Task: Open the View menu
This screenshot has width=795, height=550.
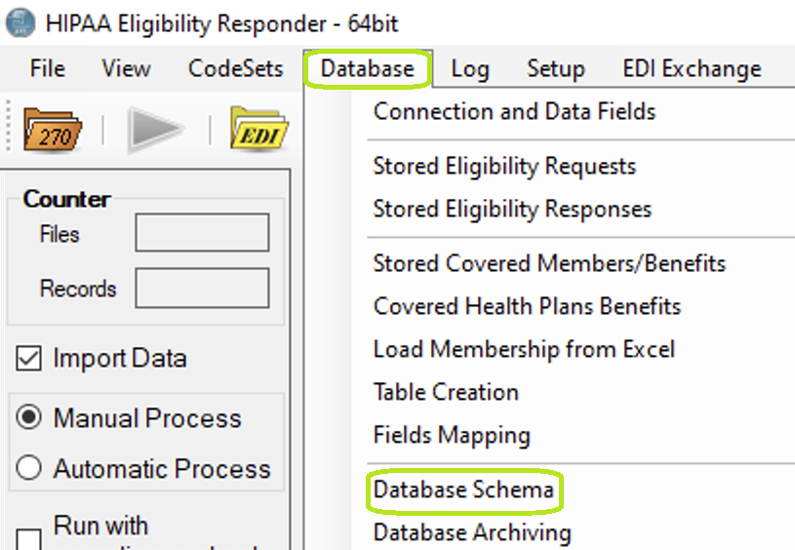Action: coord(126,68)
